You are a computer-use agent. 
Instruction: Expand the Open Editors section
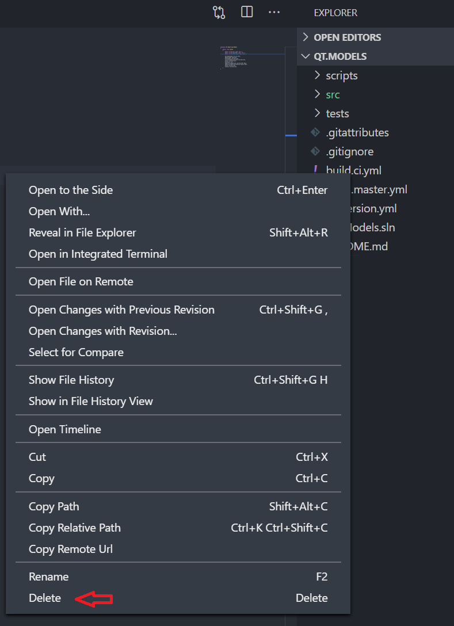[x=306, y=37]
